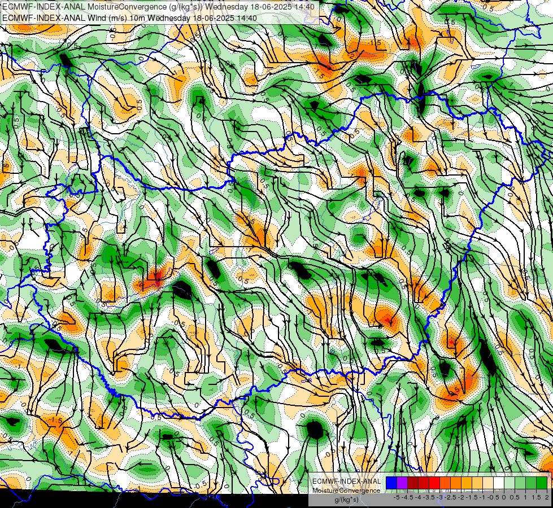The height and width of the screenshot is (508, 553).
Task: Select the blue swatch in the legend
Action: pyautogui.click(x=391, y=483)
